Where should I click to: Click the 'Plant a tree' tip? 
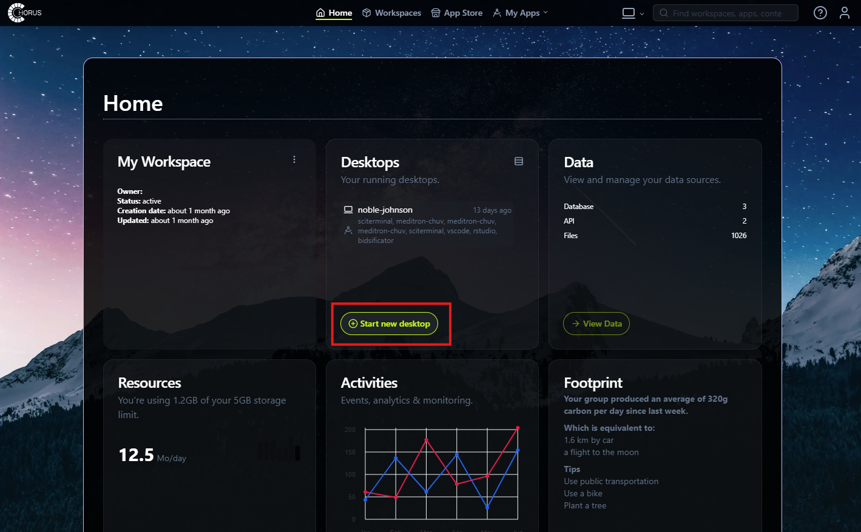[x=585, y=505]
